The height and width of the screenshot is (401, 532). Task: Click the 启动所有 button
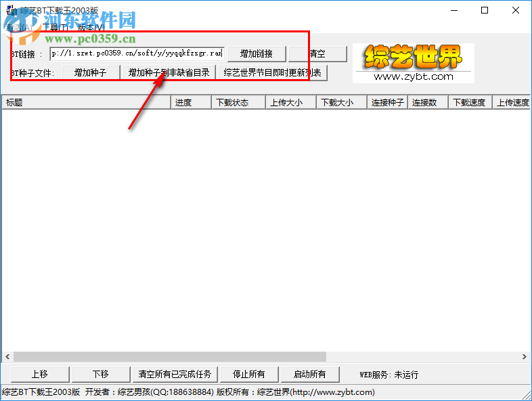(x=310, y=374)
